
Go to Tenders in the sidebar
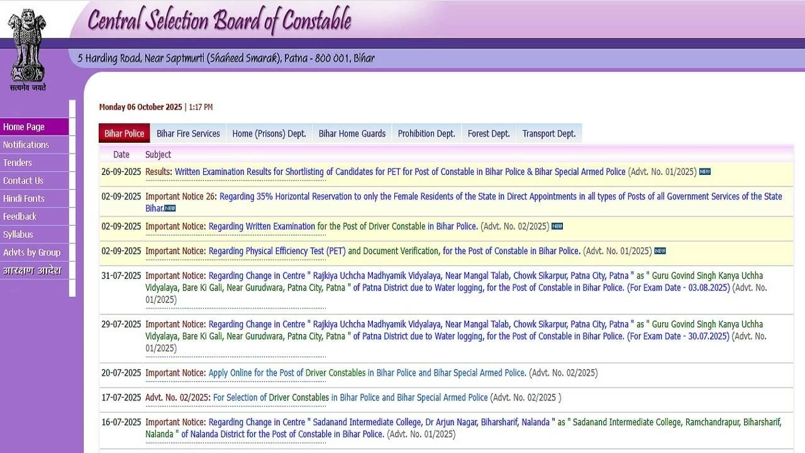coord(18,163)
